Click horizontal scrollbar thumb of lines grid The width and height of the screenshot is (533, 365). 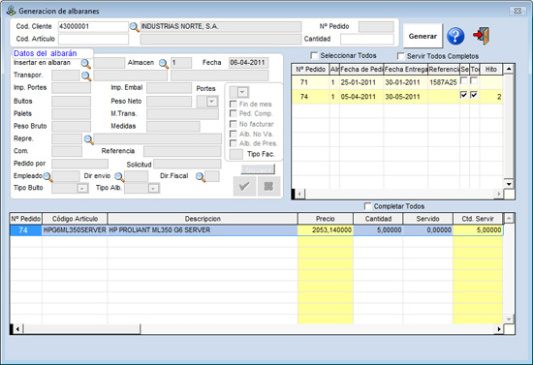pos(81,328)
